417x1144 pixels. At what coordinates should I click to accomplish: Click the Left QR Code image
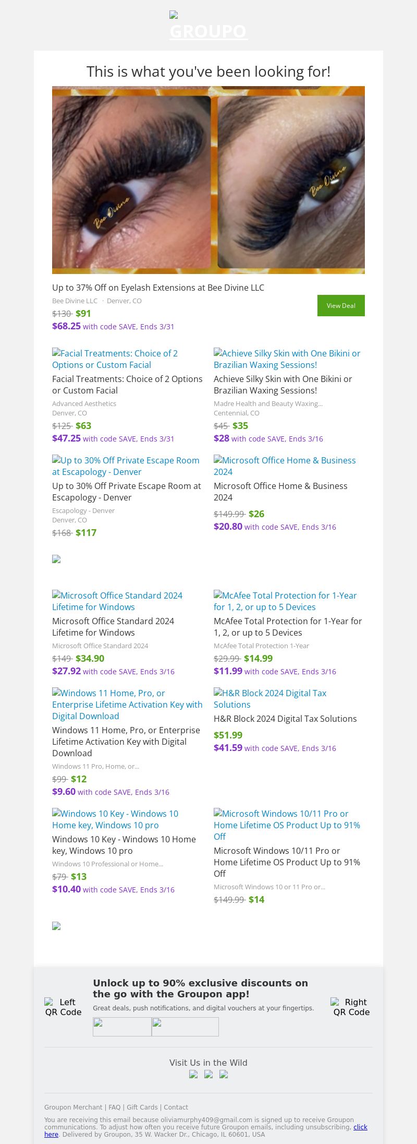click(x=63, y=1007)
